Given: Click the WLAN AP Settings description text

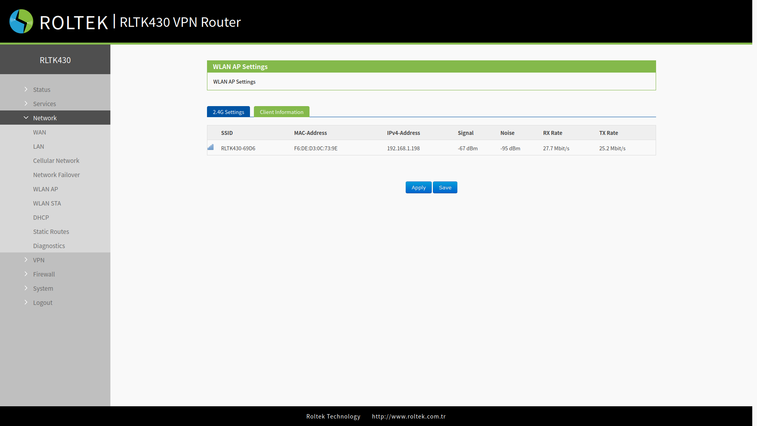Looking at the screenshot, I should [x=234, y=82].
